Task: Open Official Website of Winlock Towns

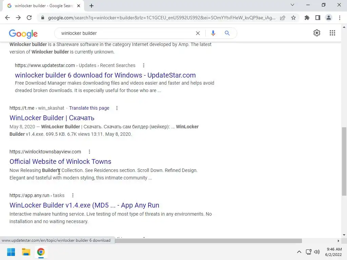Action: click(x=60, y=161)
